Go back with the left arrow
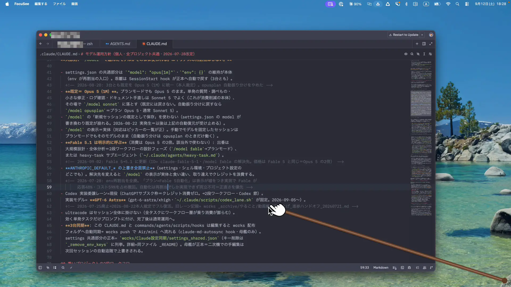This screenshot has width=511, height=287. point(41,44)
